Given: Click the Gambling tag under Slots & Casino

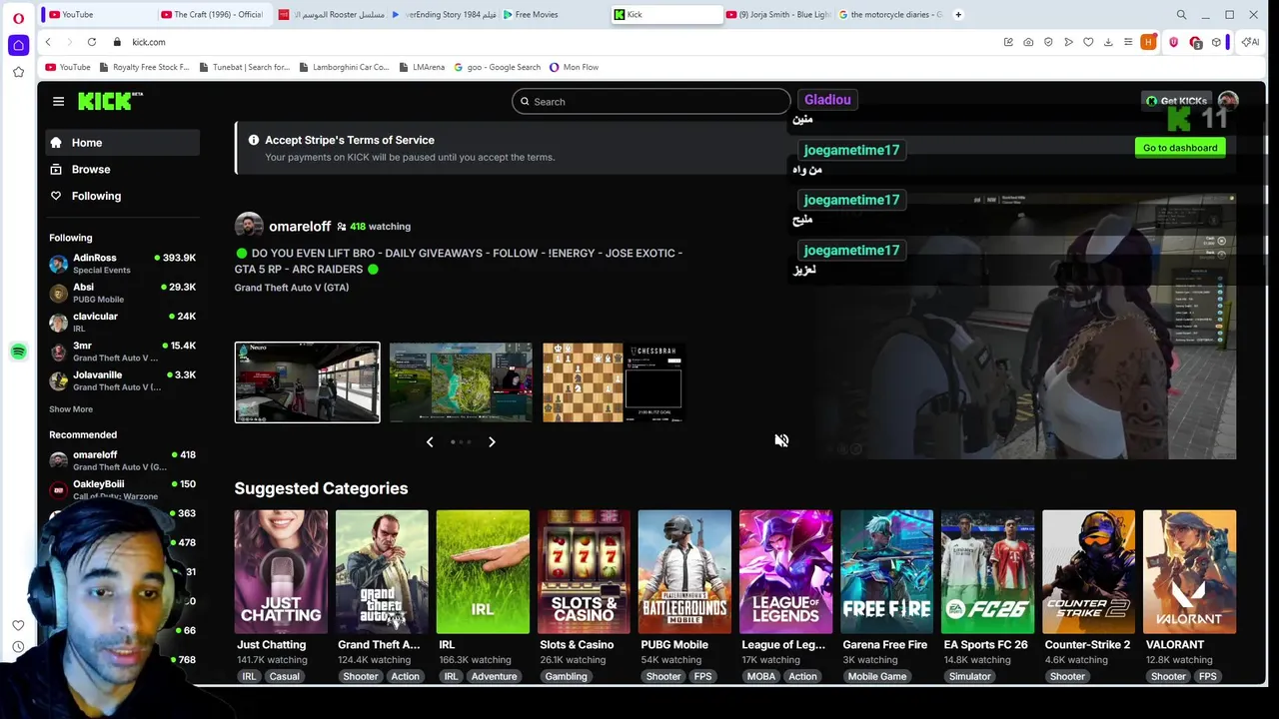Looking at the screenshot, I should coord(566,676).
